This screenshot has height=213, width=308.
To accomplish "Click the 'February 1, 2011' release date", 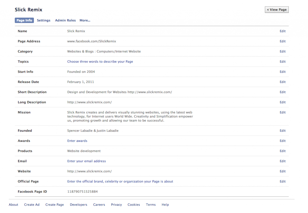I will pos(81,82).
